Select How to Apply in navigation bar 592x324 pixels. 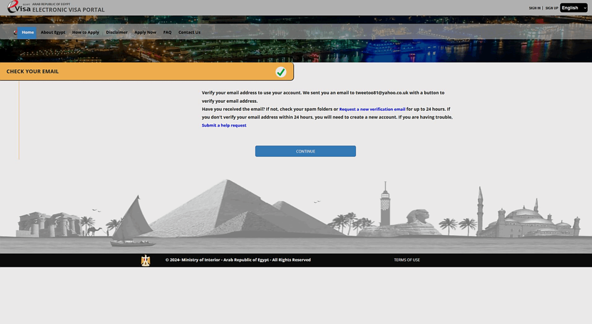point(86,32)
